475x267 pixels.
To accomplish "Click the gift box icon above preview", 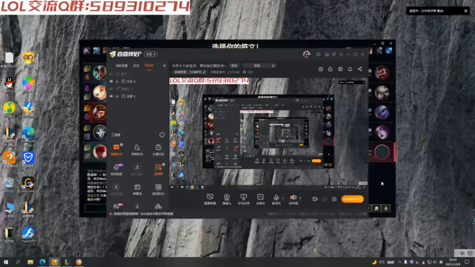I will click(321, 69).
